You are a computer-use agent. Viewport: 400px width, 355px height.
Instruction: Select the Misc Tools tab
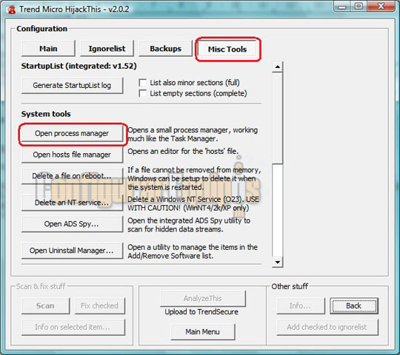pyautogui.click(x=227, y=49)
